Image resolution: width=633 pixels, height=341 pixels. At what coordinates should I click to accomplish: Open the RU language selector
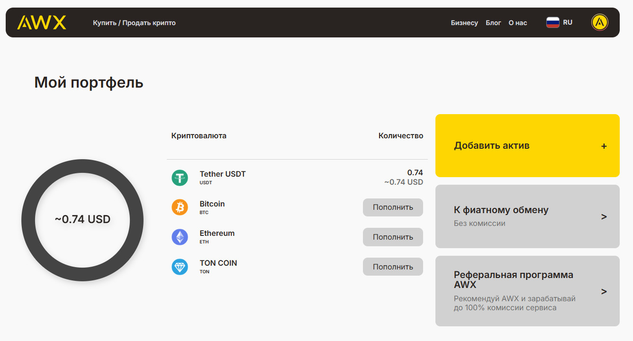click(567, 22)
